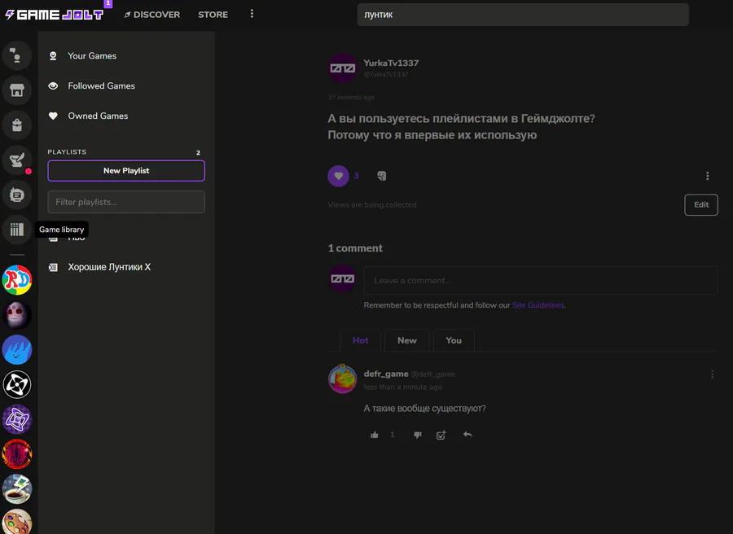Open the Хорошие Лунтики X playlist
The height and width of the screenshot is (534, 733).
109,267
